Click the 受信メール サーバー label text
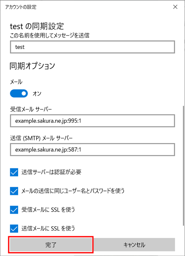 pos(31,109)
